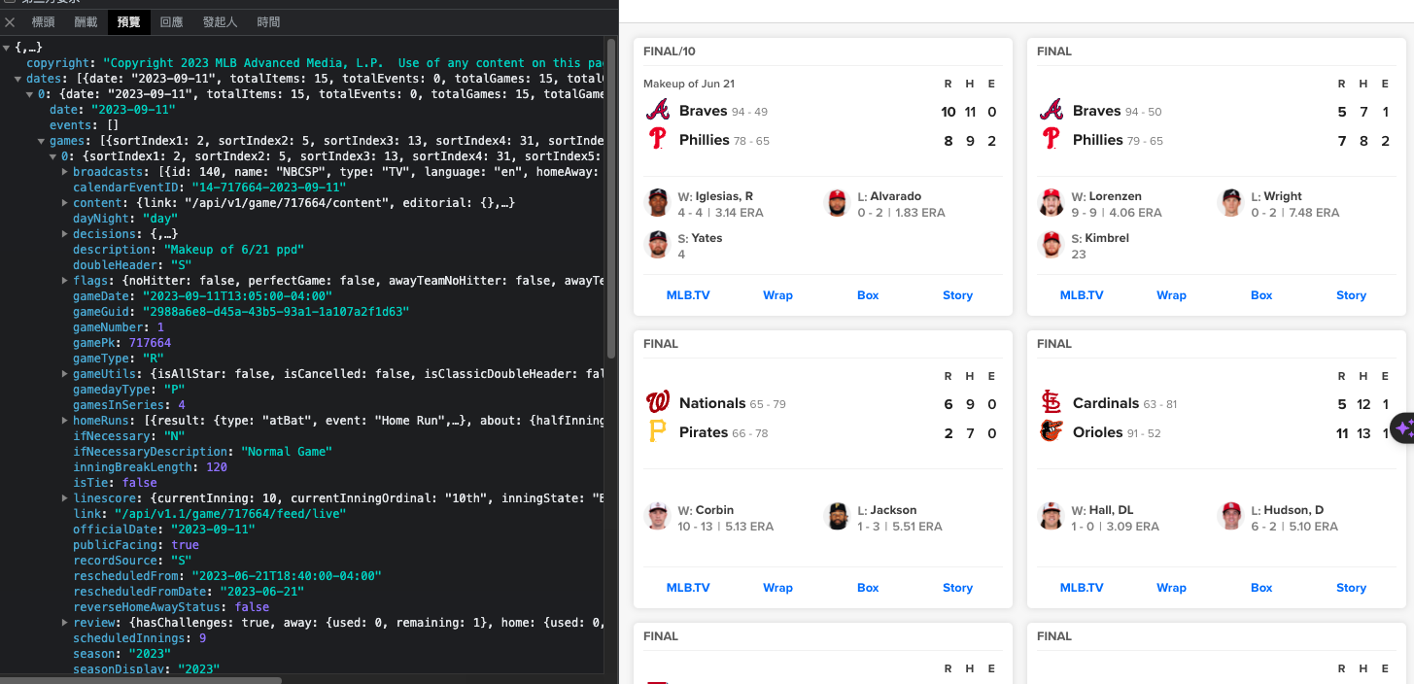Viewport: 1414px width, 684px height.
Task: Click the Braves logo in the FINAL/10 game
Action: pos(658,110)
